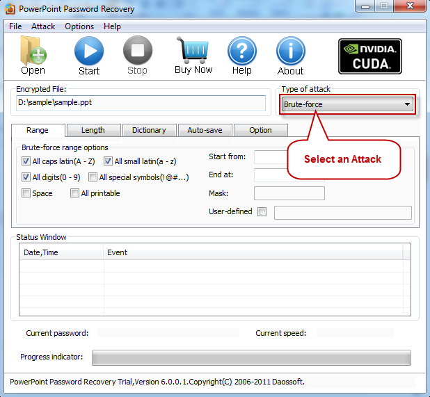Click the Date,Time column header

(x=62, y=252)
